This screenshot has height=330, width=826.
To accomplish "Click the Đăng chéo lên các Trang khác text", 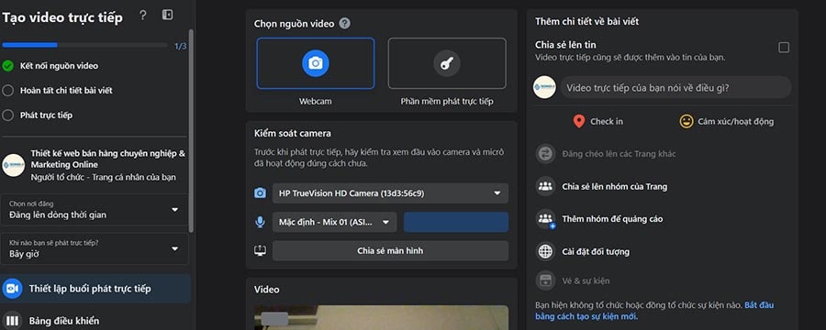I will (619, 154).
